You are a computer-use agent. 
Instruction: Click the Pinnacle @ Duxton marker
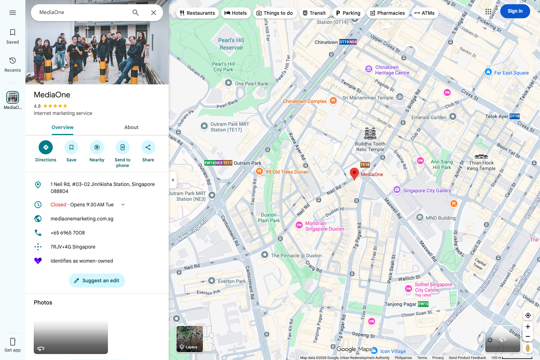265,255
